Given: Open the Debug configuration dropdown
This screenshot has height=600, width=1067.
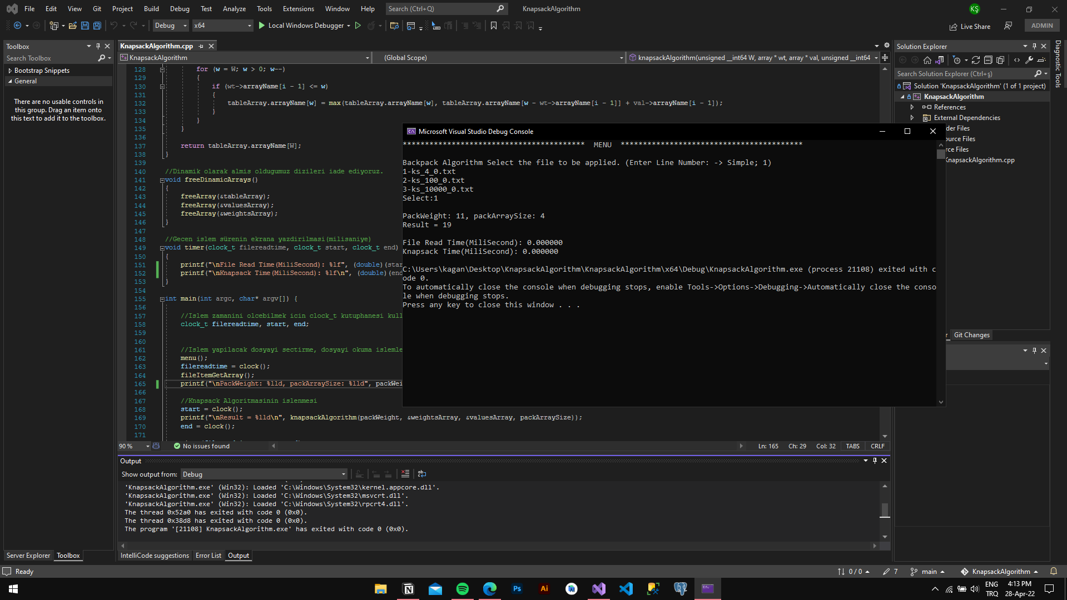Looking at the screenshot, I should pos(171,26).
